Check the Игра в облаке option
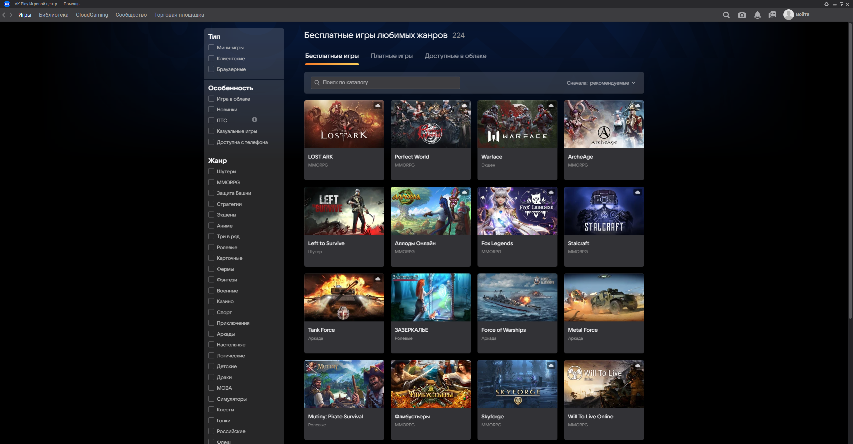This screenshot has width=853, height=444. click(211, 99)
